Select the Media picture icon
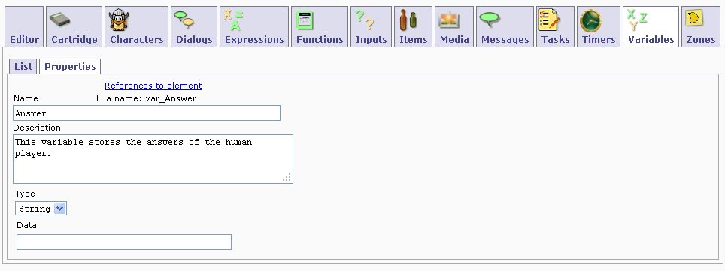The height and width of the screenshot is (271, 725). [448, 20]
